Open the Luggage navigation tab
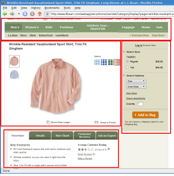Screen dimensions: 174x176 (x=128, y=27)
